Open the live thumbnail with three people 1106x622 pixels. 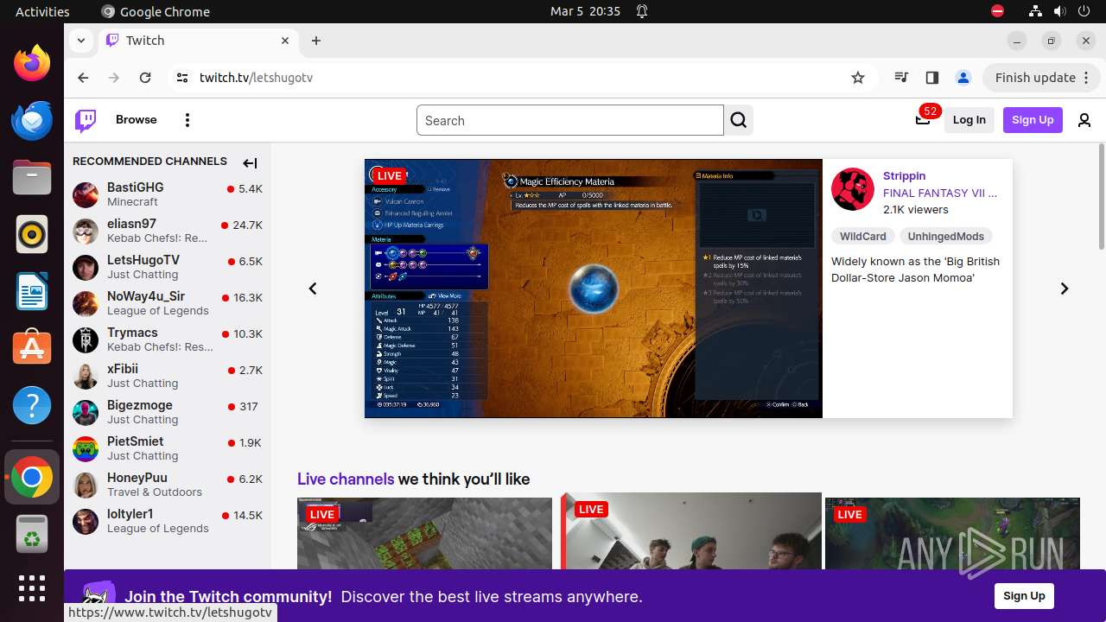tap(691, 531)
